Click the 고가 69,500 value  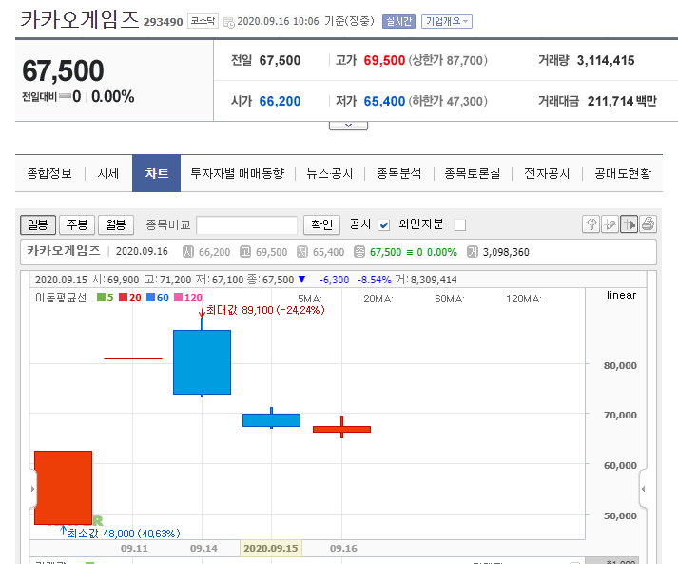click(384, 60)
